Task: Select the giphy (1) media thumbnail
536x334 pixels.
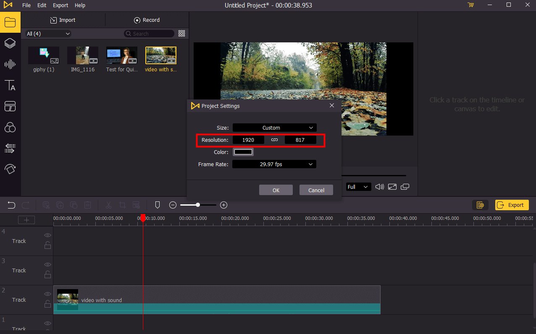Action: pos(44,55)
